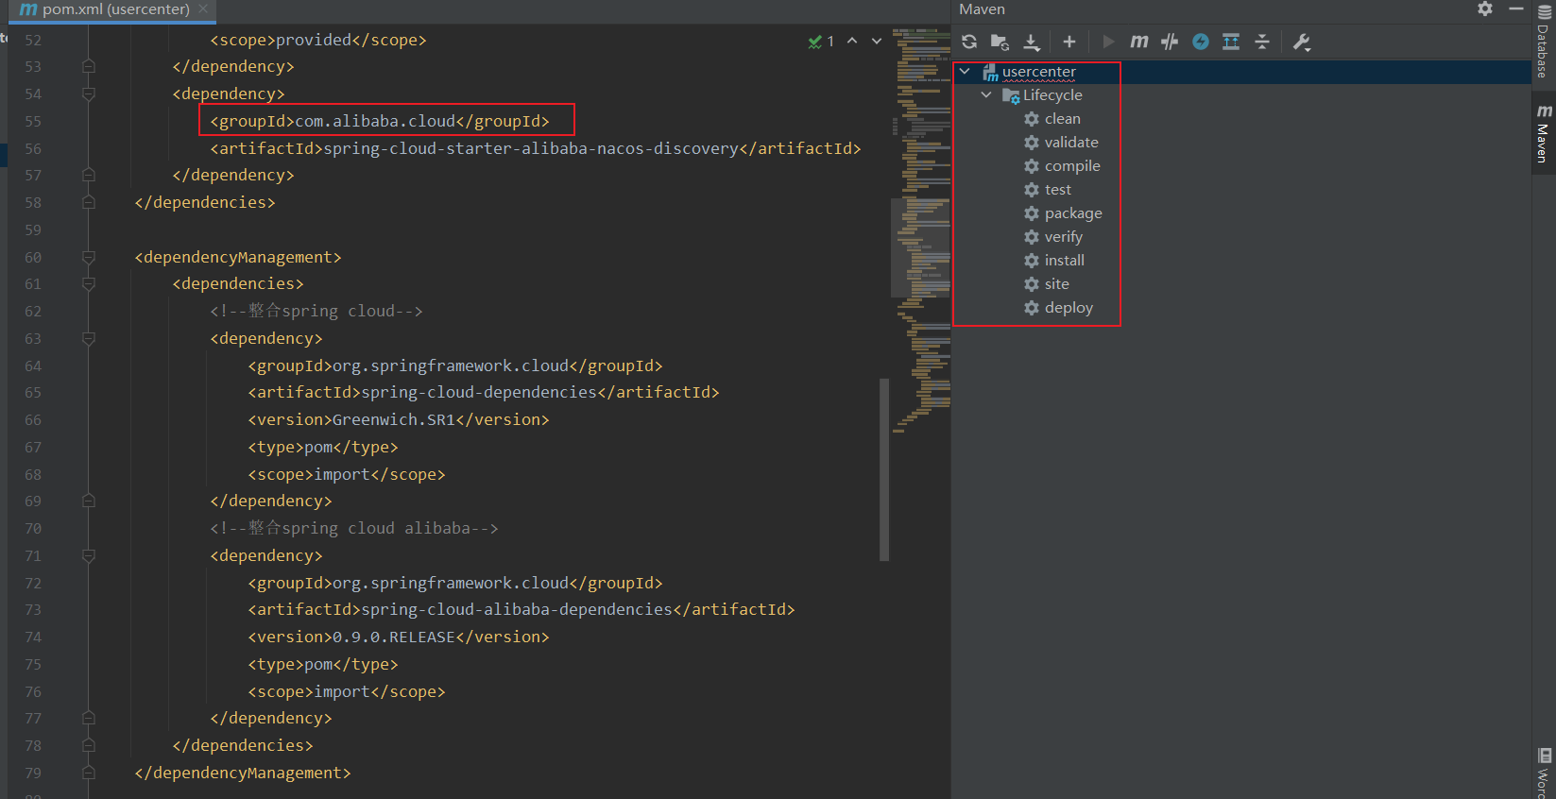This screenshot has width=1556, height=799.
Task: Click the 0.9.0.RELEASE version line
Action: [399, 637]
